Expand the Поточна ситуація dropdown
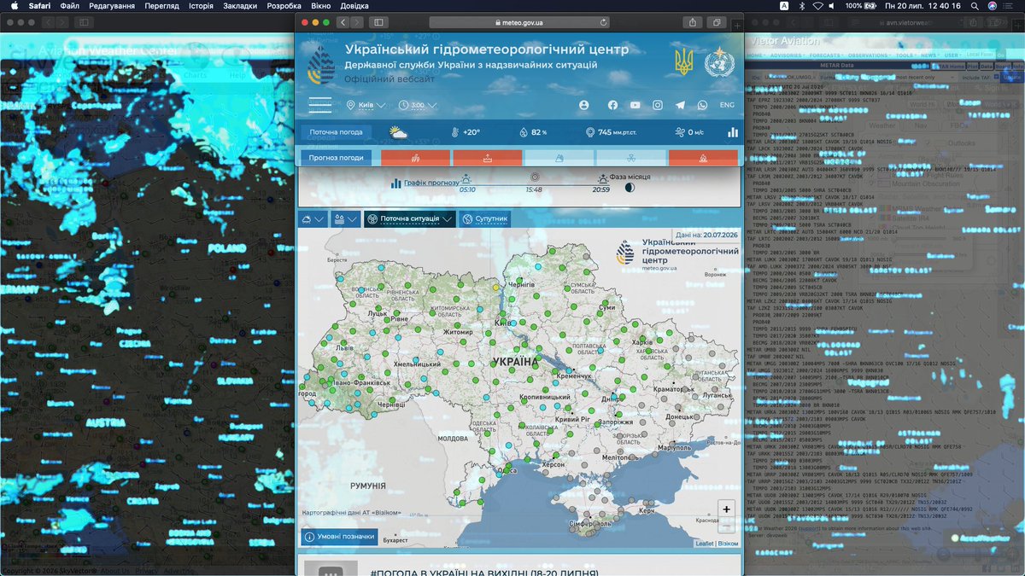This screenshot has width=1025, height=576. pos(410,219)
